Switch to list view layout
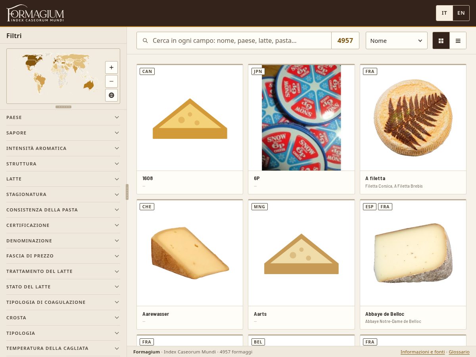Image resolution: width=476 pixels, height=357 pixels. [458, 40]
